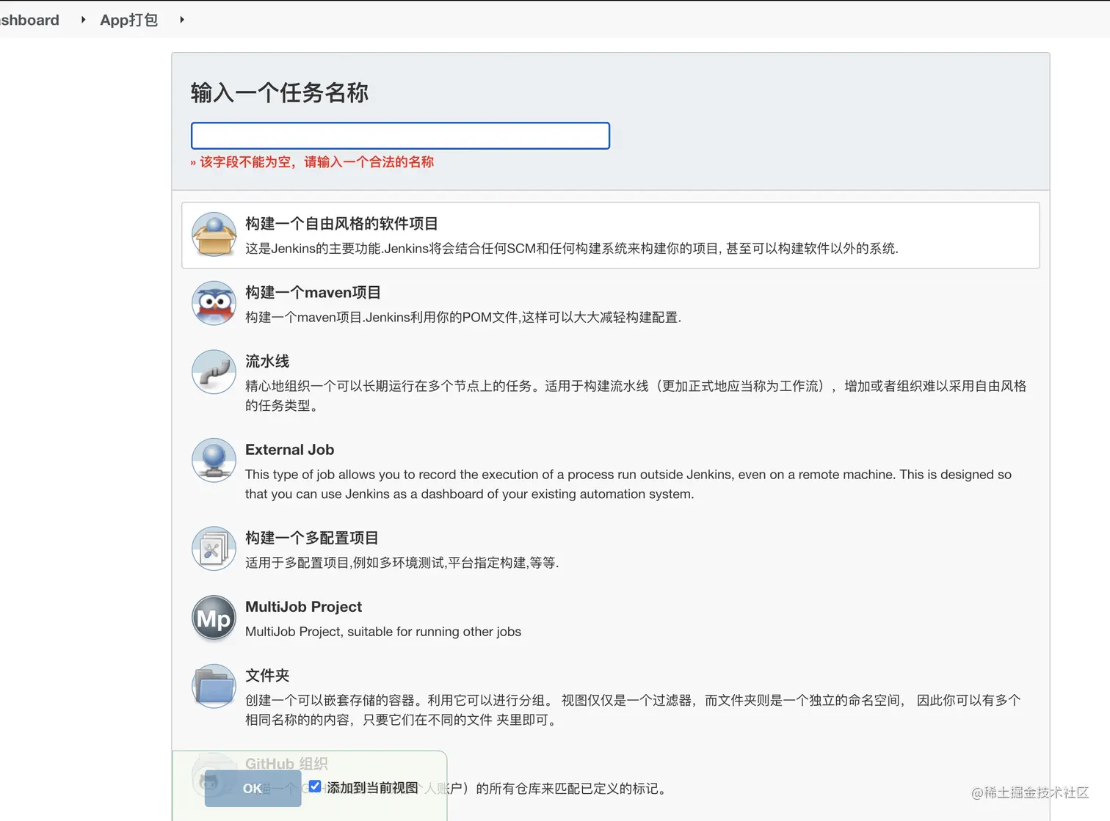Select the folder (文件夹) icon
Image resolution: width=1110 pixels, height=821 pixels.
(214, 686)
